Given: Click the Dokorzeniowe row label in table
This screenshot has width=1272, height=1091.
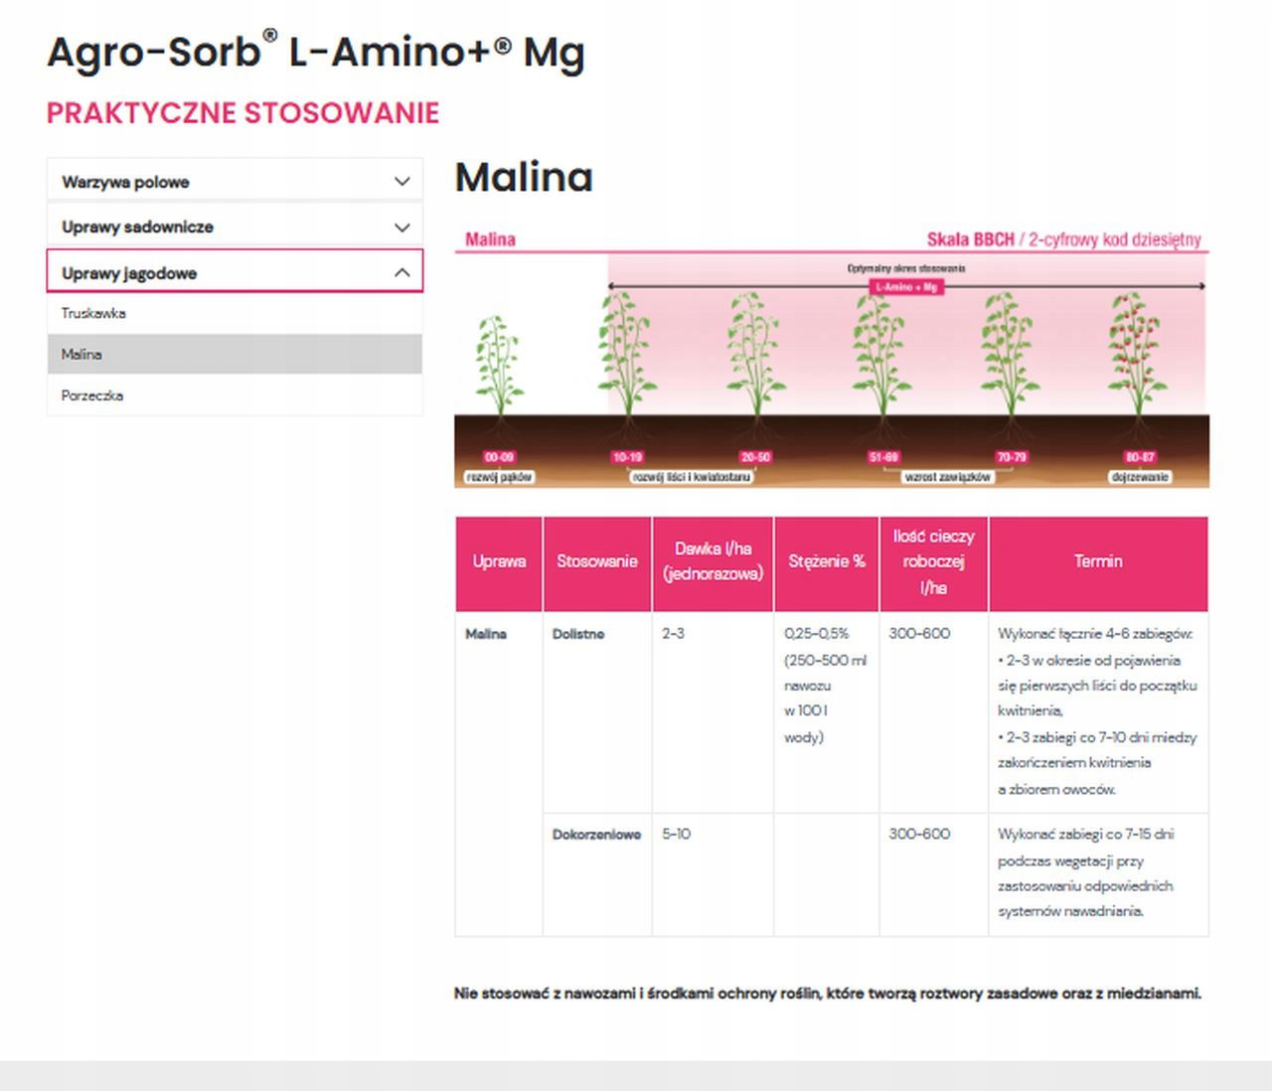Looking at the screenshot, I should point(596,835).
